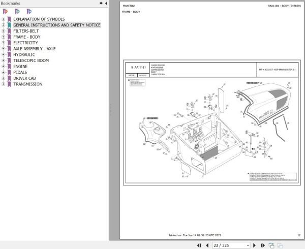Select the TELESCOPIC BOOM bookmark
The image size is (305, 249).
pos(31,60)
